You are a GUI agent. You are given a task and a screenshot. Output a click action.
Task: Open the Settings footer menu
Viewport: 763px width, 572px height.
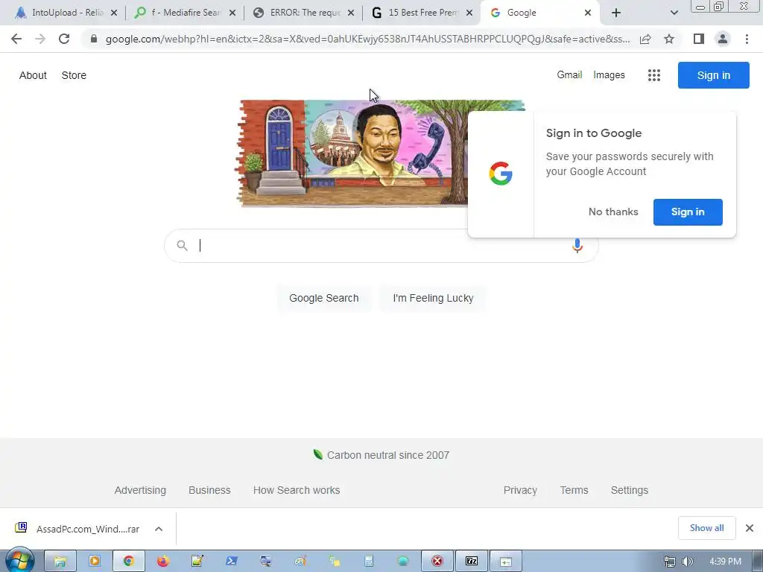pos(629,490)
